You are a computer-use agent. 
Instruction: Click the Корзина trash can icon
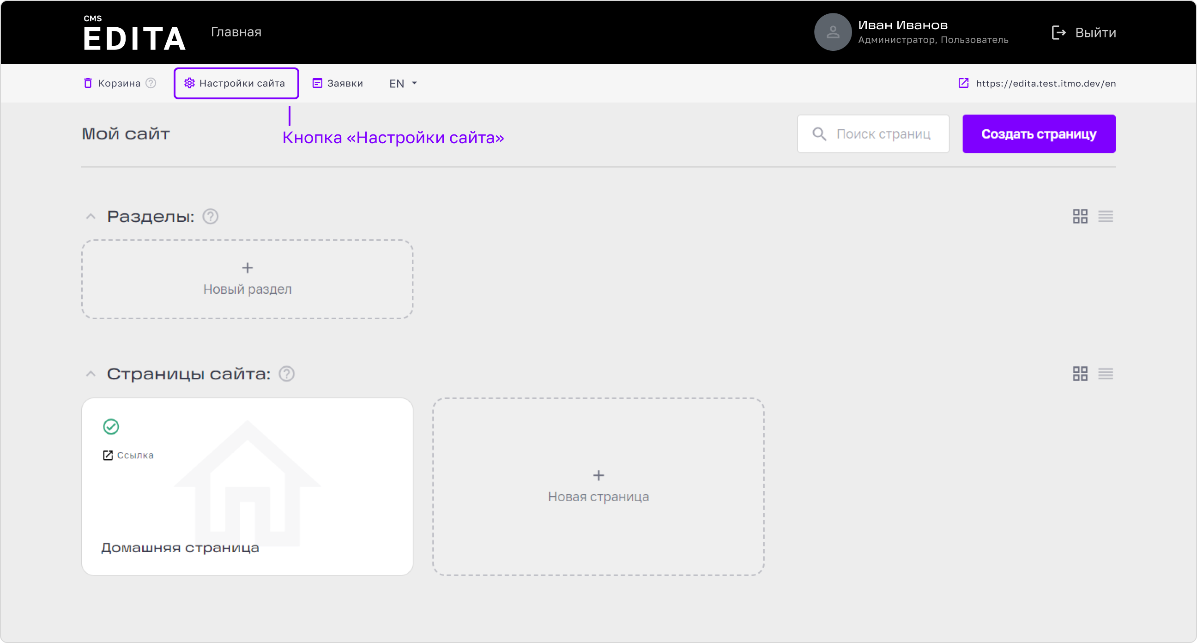pos(88,83)
